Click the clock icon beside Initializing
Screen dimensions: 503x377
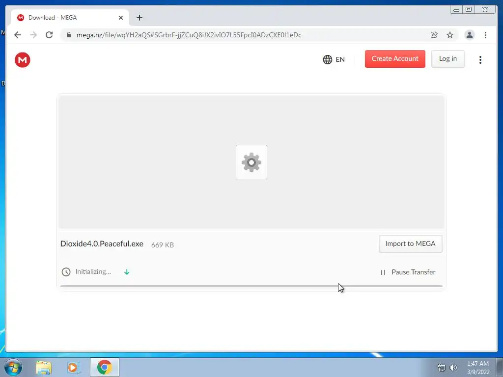[x=66, y=272]
